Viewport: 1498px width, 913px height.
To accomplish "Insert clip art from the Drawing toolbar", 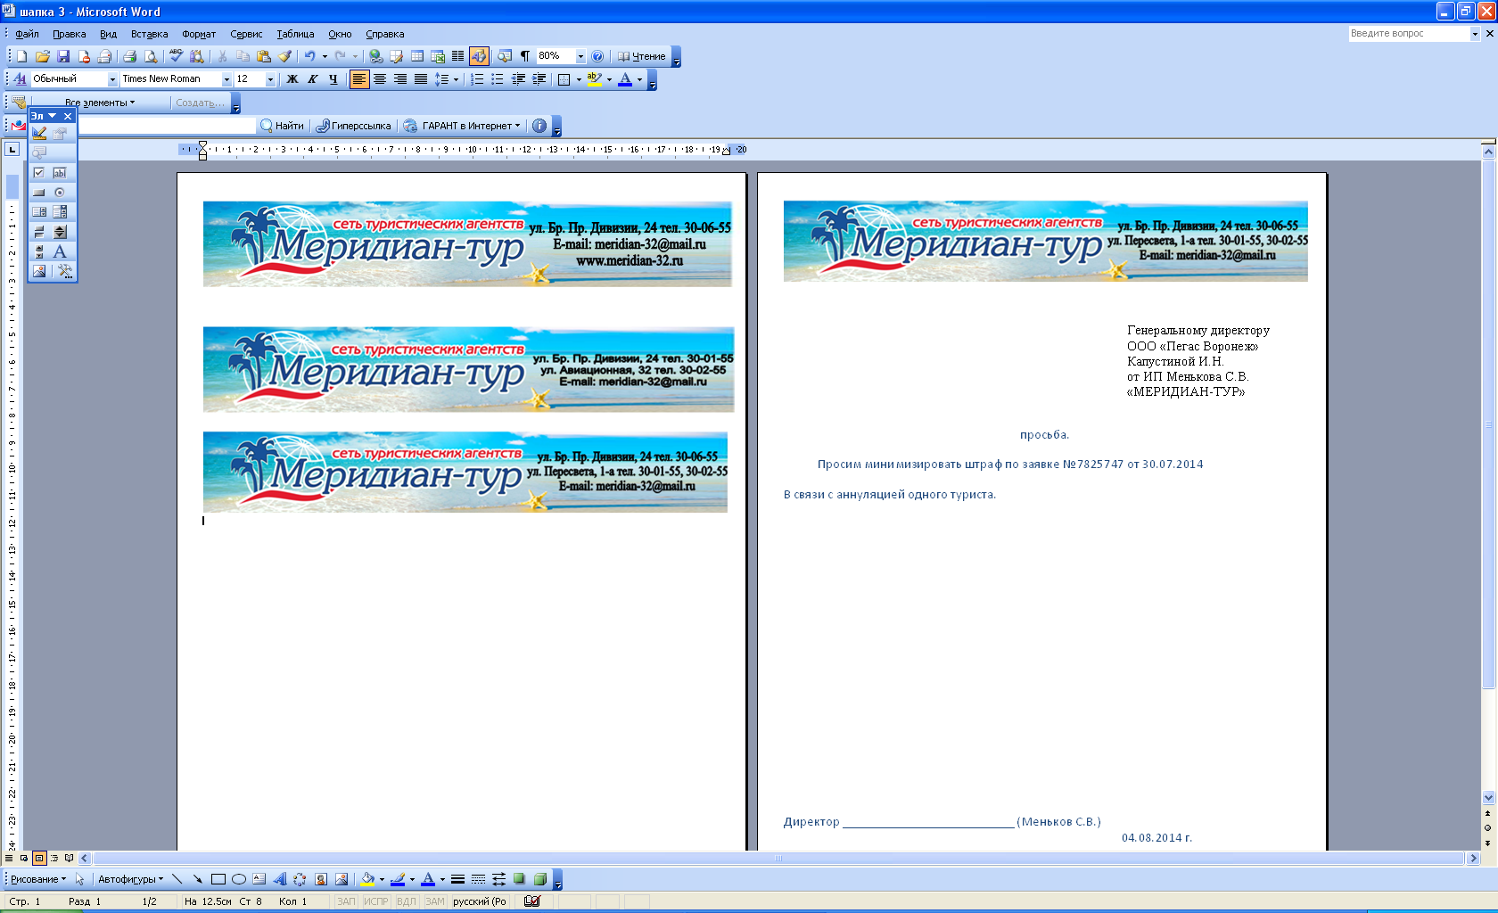I will [x=321, y=879].
